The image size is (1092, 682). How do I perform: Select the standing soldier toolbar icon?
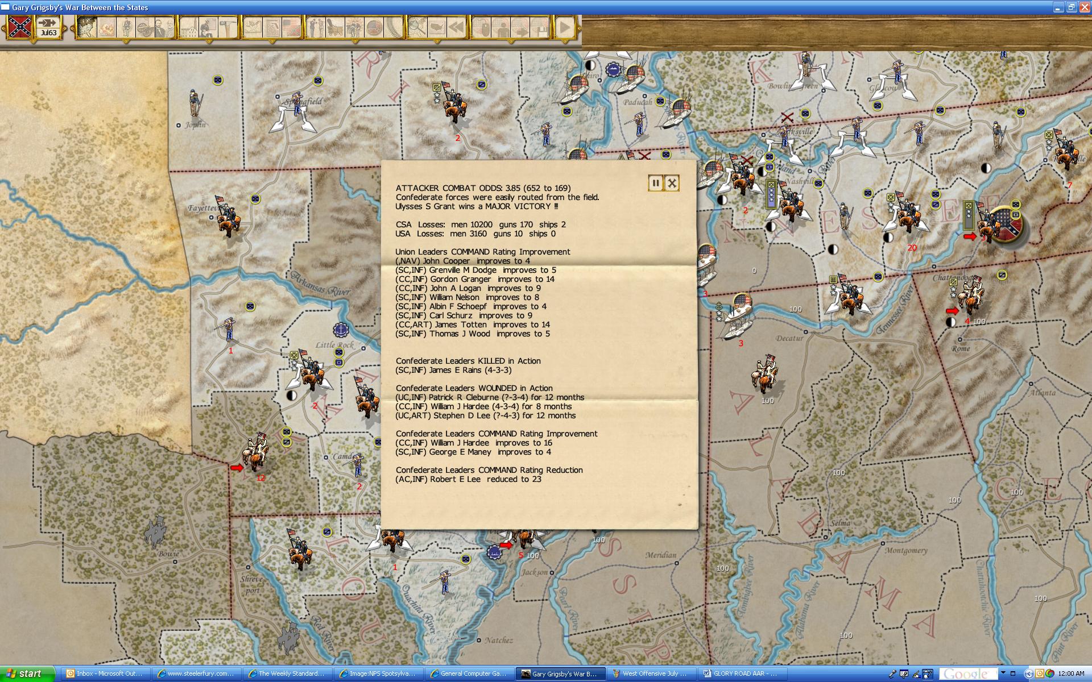click(126, 27)
